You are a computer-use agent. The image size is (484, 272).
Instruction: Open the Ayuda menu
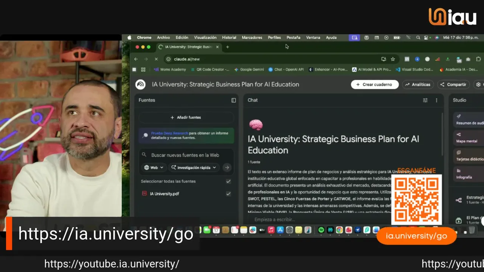coord(331,37)
